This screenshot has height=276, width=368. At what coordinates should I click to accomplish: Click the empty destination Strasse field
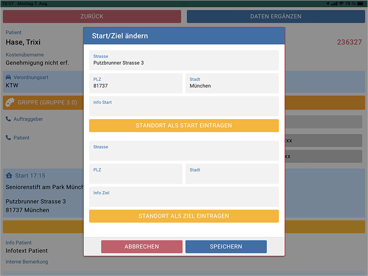click(x=184, y=151)
